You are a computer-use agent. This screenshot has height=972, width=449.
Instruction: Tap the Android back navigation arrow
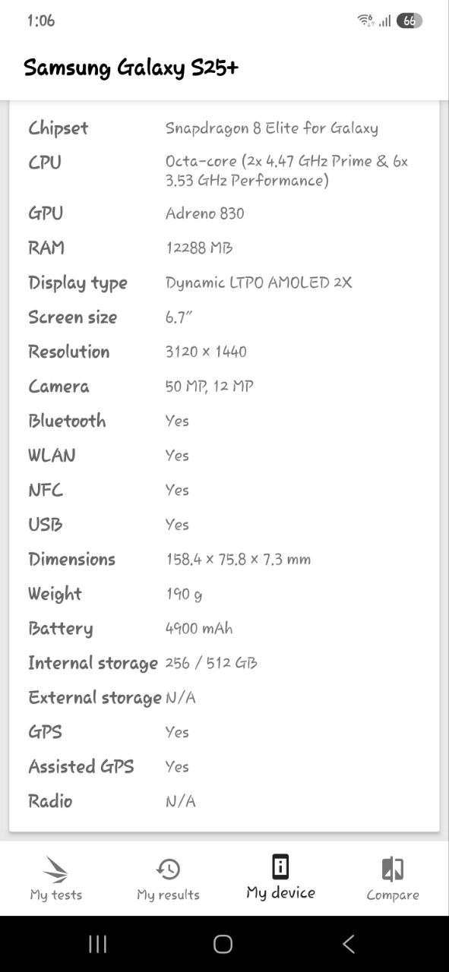(349, 944)
